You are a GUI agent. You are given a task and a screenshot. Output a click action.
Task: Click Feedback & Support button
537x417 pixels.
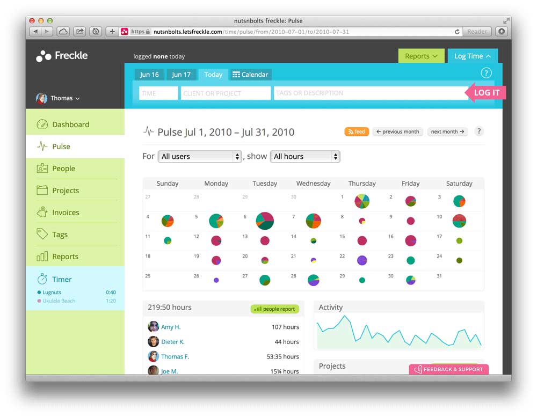pyautogui.click(x=448, y=369)
